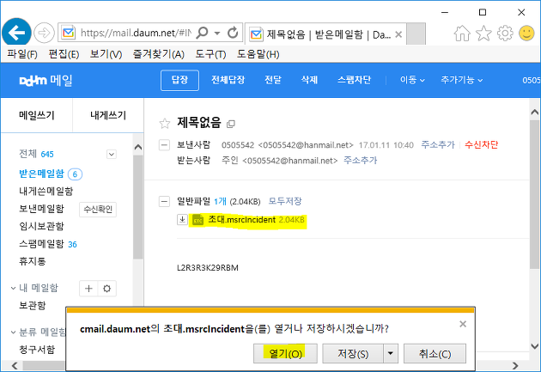Click 저장(S) in download prompt
Viewport: 541px width, 372px height.
pyautogui.click(x=353, y=353)
